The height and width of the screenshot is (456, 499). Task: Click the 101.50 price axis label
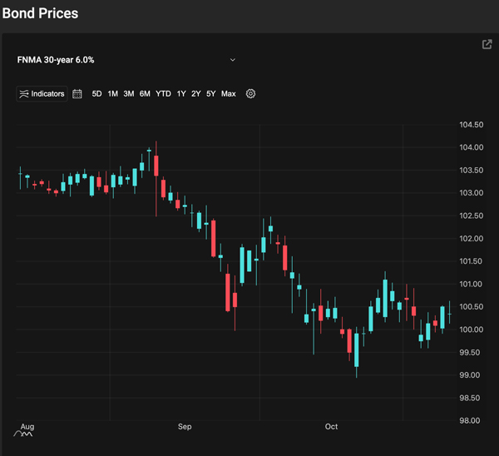472,261
